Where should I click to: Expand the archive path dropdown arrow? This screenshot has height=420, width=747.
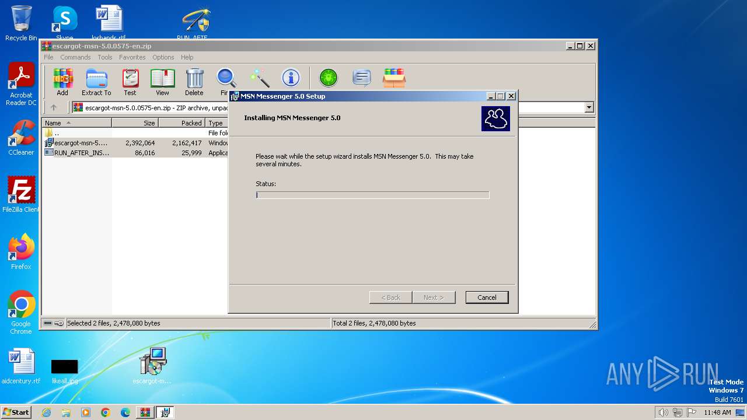[589, 107]
